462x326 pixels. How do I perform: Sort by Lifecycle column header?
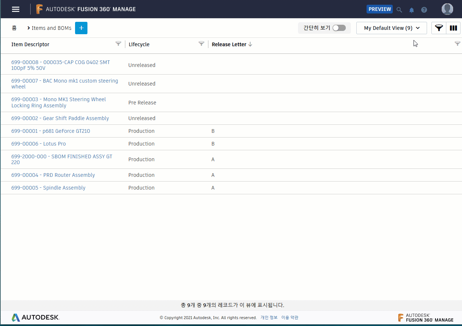point(139,44)
